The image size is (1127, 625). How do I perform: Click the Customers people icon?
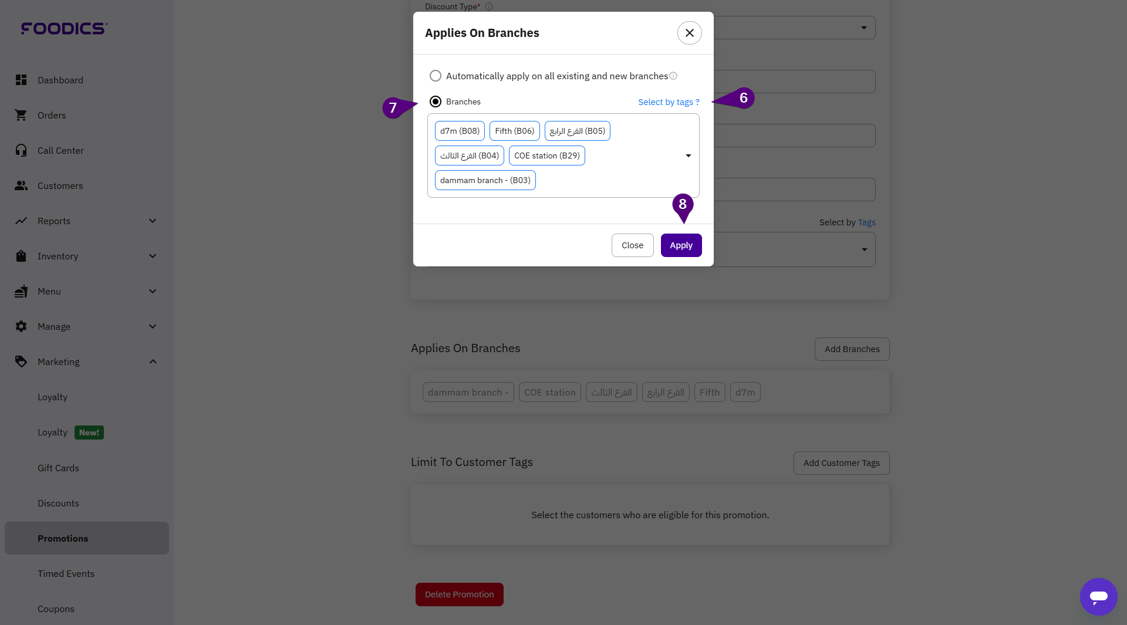(x=21, y=185)
